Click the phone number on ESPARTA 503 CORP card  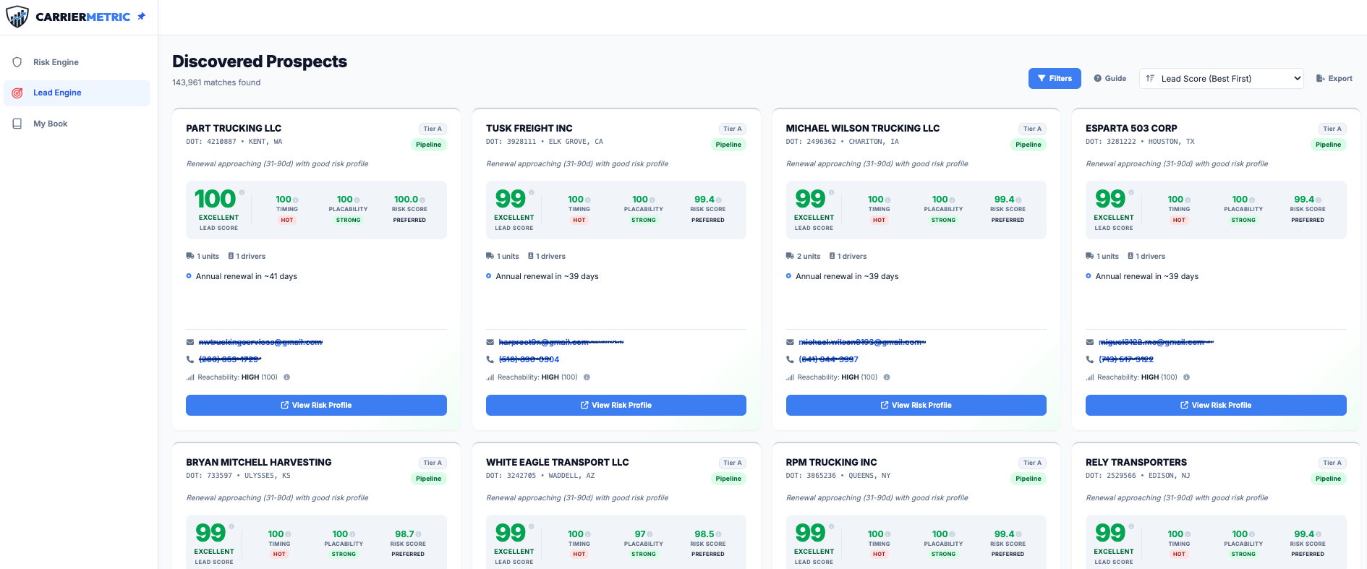point(1126,359)
